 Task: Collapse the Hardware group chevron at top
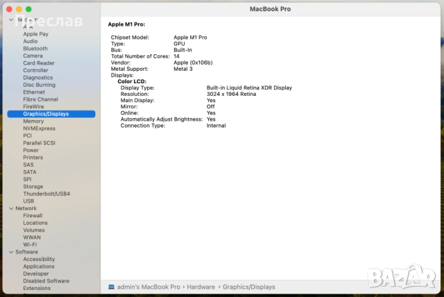click(x=11, y=19)
